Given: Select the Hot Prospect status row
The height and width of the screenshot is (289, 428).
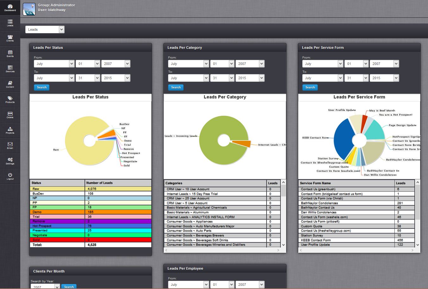Looking at the screenshot, I should tap(91, 226).
